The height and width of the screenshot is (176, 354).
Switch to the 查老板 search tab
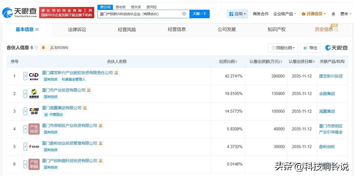(x=121, y=7)
